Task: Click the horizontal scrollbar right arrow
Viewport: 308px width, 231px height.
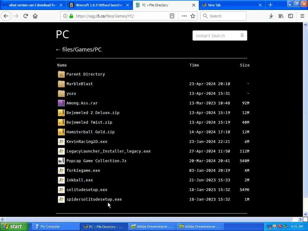Action: [300, 219]
